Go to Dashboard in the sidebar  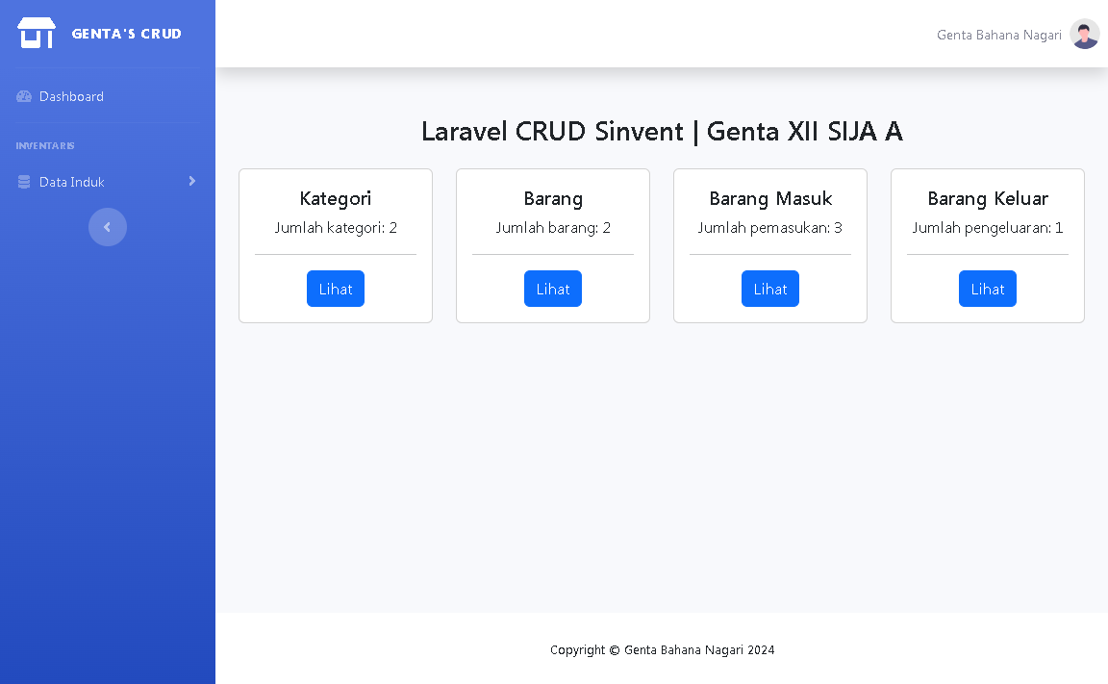click(x=71, y=96)
